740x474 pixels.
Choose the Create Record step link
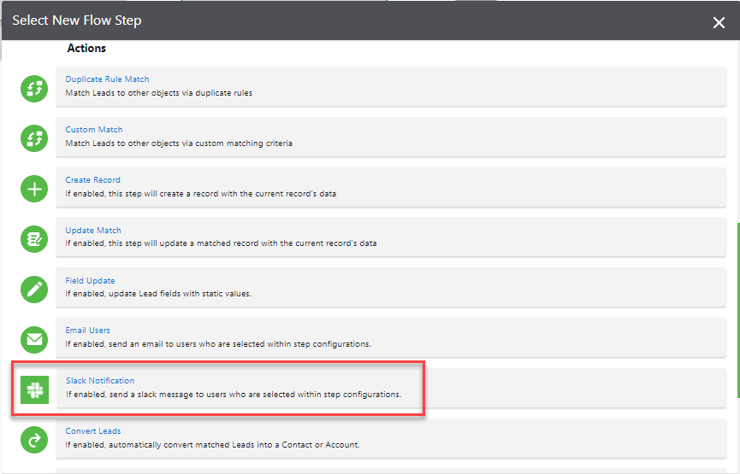click(x=92, y=180)
